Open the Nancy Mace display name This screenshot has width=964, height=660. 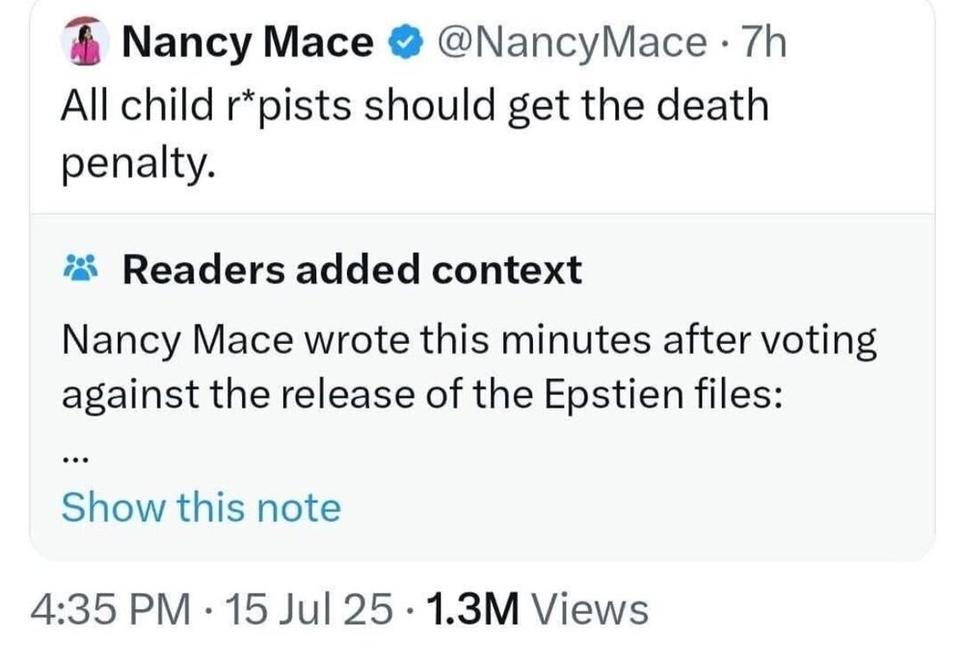[x=249, y=43]
